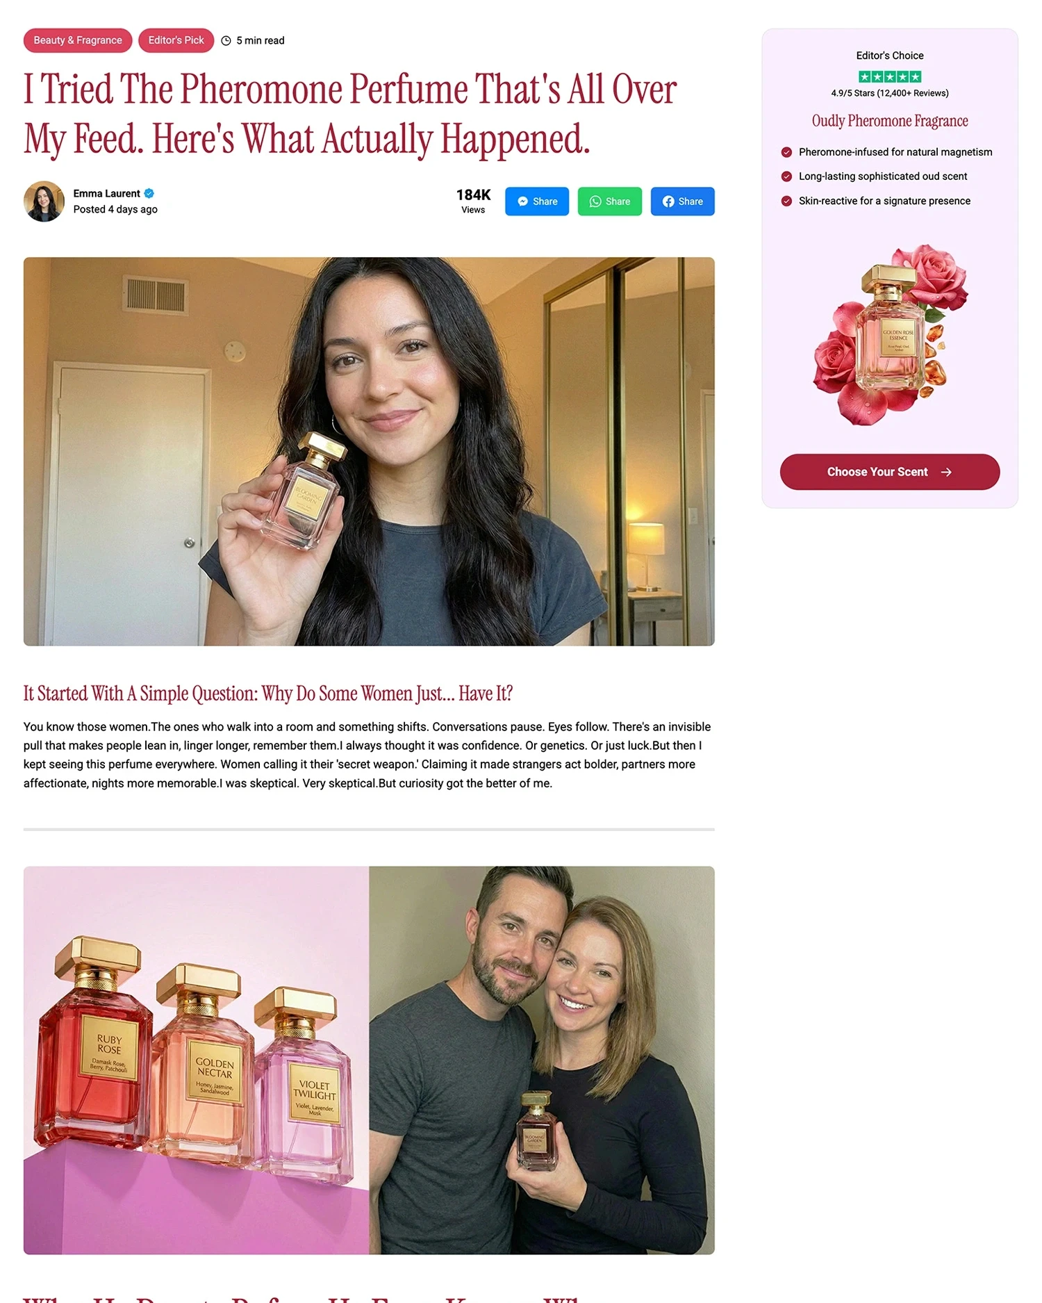Click the verified badge next to Emma Laurent
The width and height of the screenshot is (1042, 1303).
point(149,194)
